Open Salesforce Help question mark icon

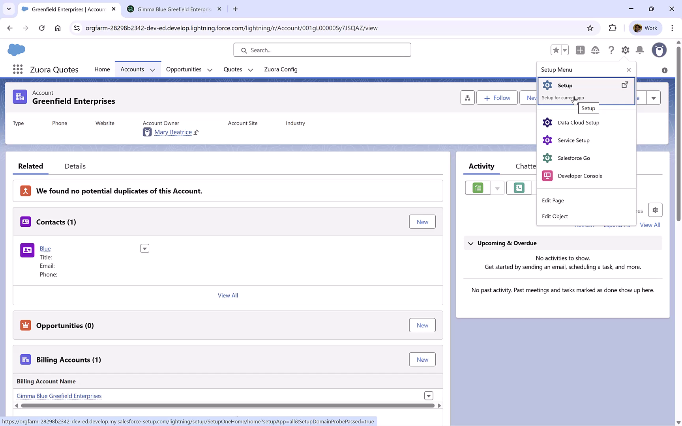(611, 50)
